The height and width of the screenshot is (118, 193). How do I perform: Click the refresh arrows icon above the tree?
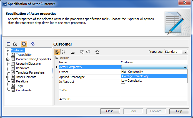coord(33,44)
